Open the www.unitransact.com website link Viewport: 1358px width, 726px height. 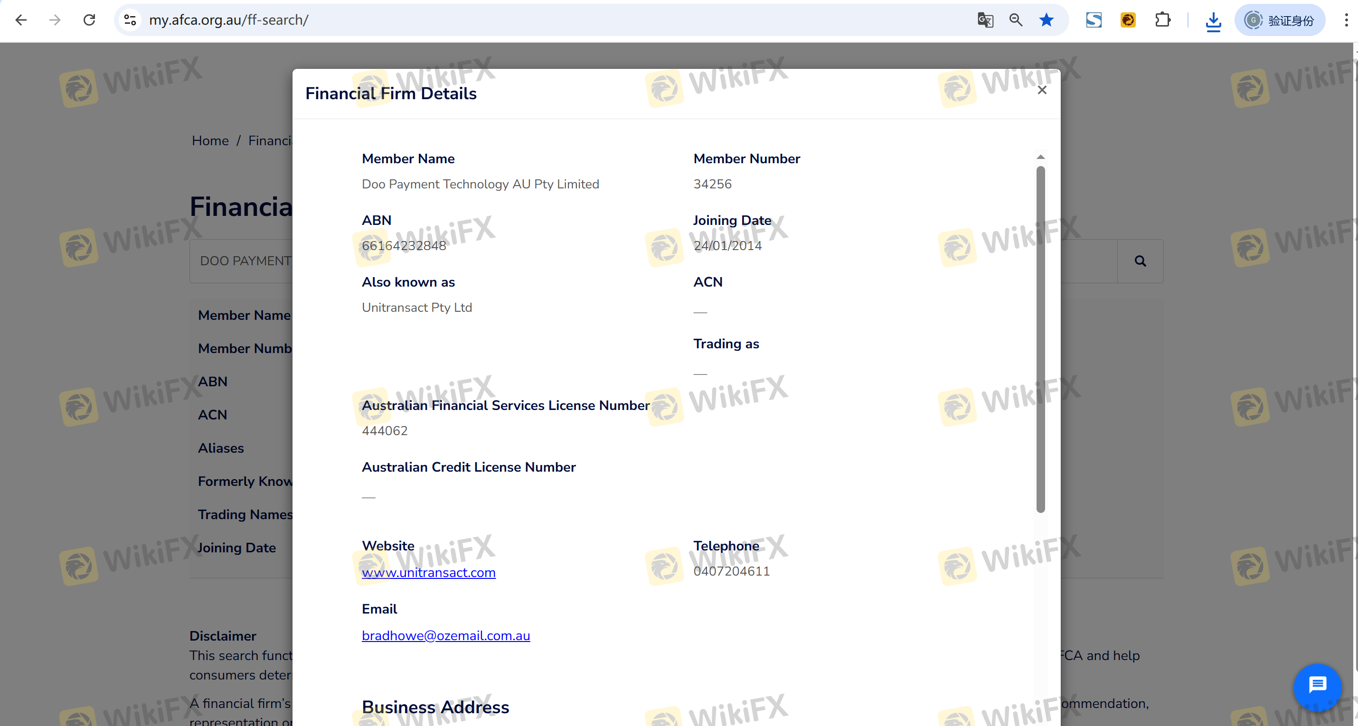coord(428,572)
